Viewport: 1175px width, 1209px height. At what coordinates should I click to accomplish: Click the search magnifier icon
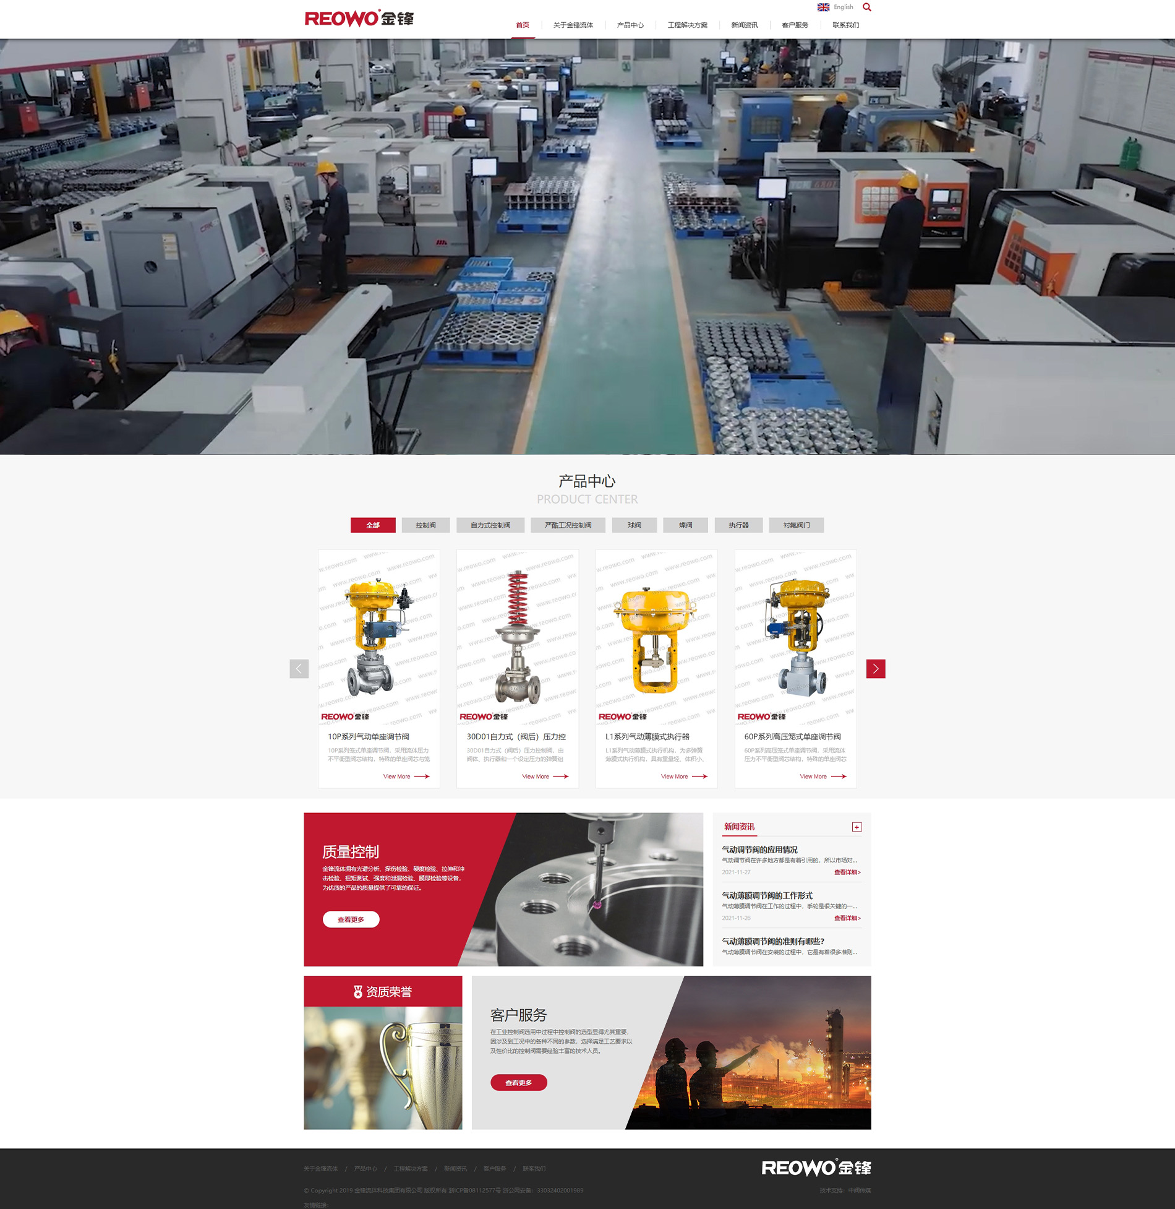[x=866, y=7]
